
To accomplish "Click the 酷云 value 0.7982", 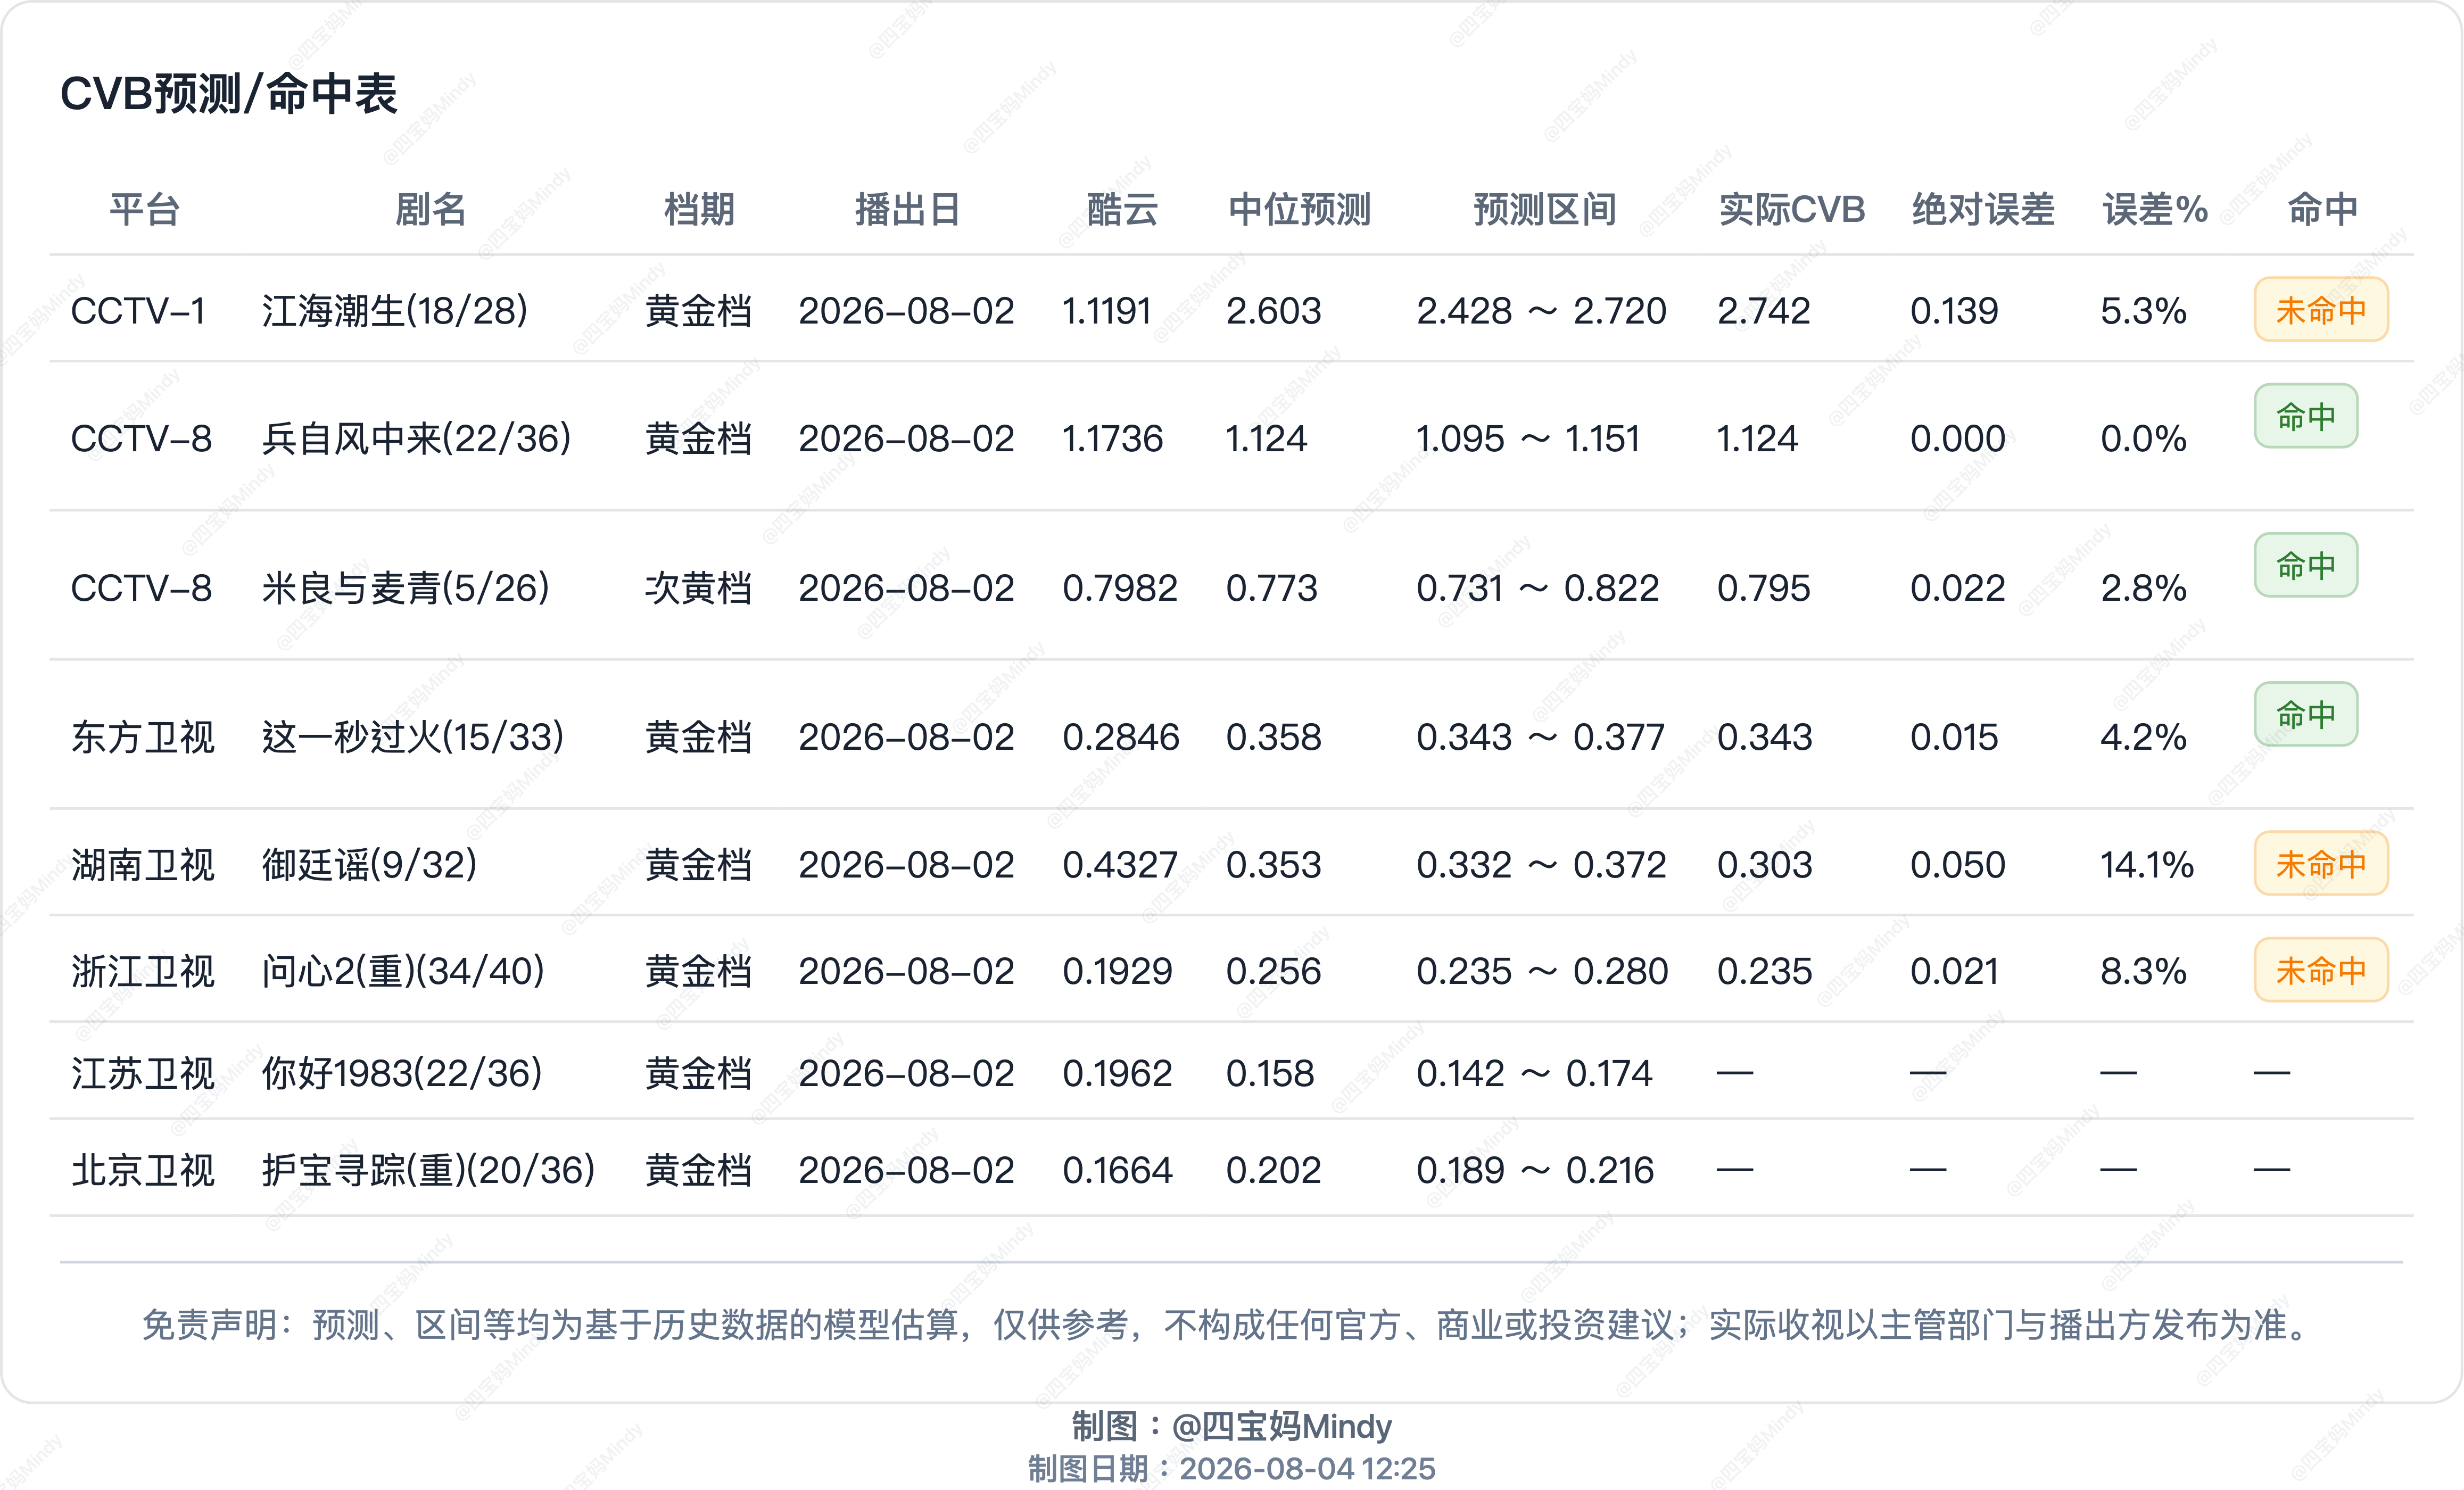I will 1120,587.
